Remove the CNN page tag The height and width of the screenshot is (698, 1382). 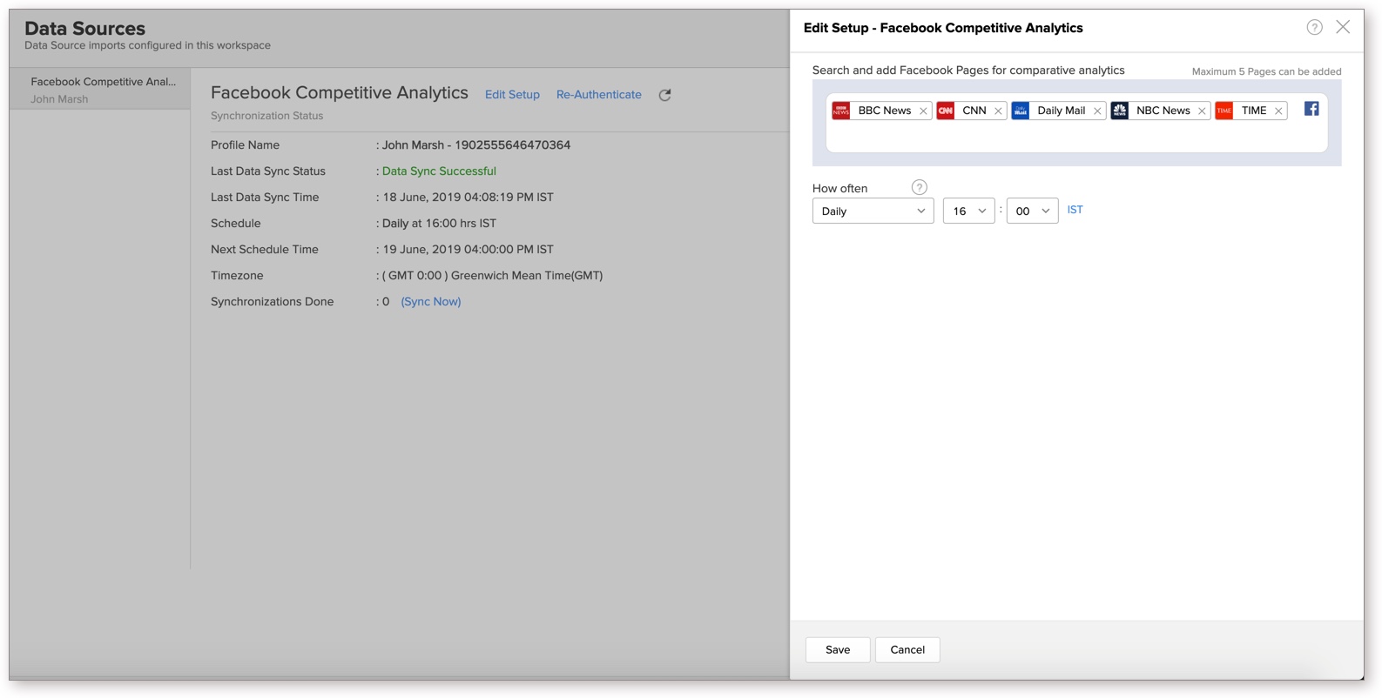pos(998,111)
